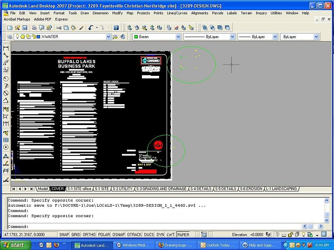
Task: Switch to S-3 GRADING AND DRAINAGE tab
Action: point(161,189)
